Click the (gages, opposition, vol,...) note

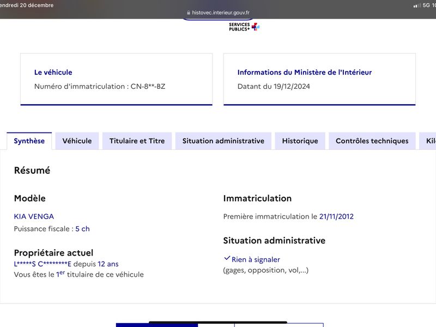(x=266, y=270)
